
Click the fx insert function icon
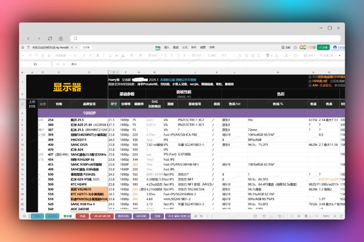pyautogui.click(x=64, y=64)
